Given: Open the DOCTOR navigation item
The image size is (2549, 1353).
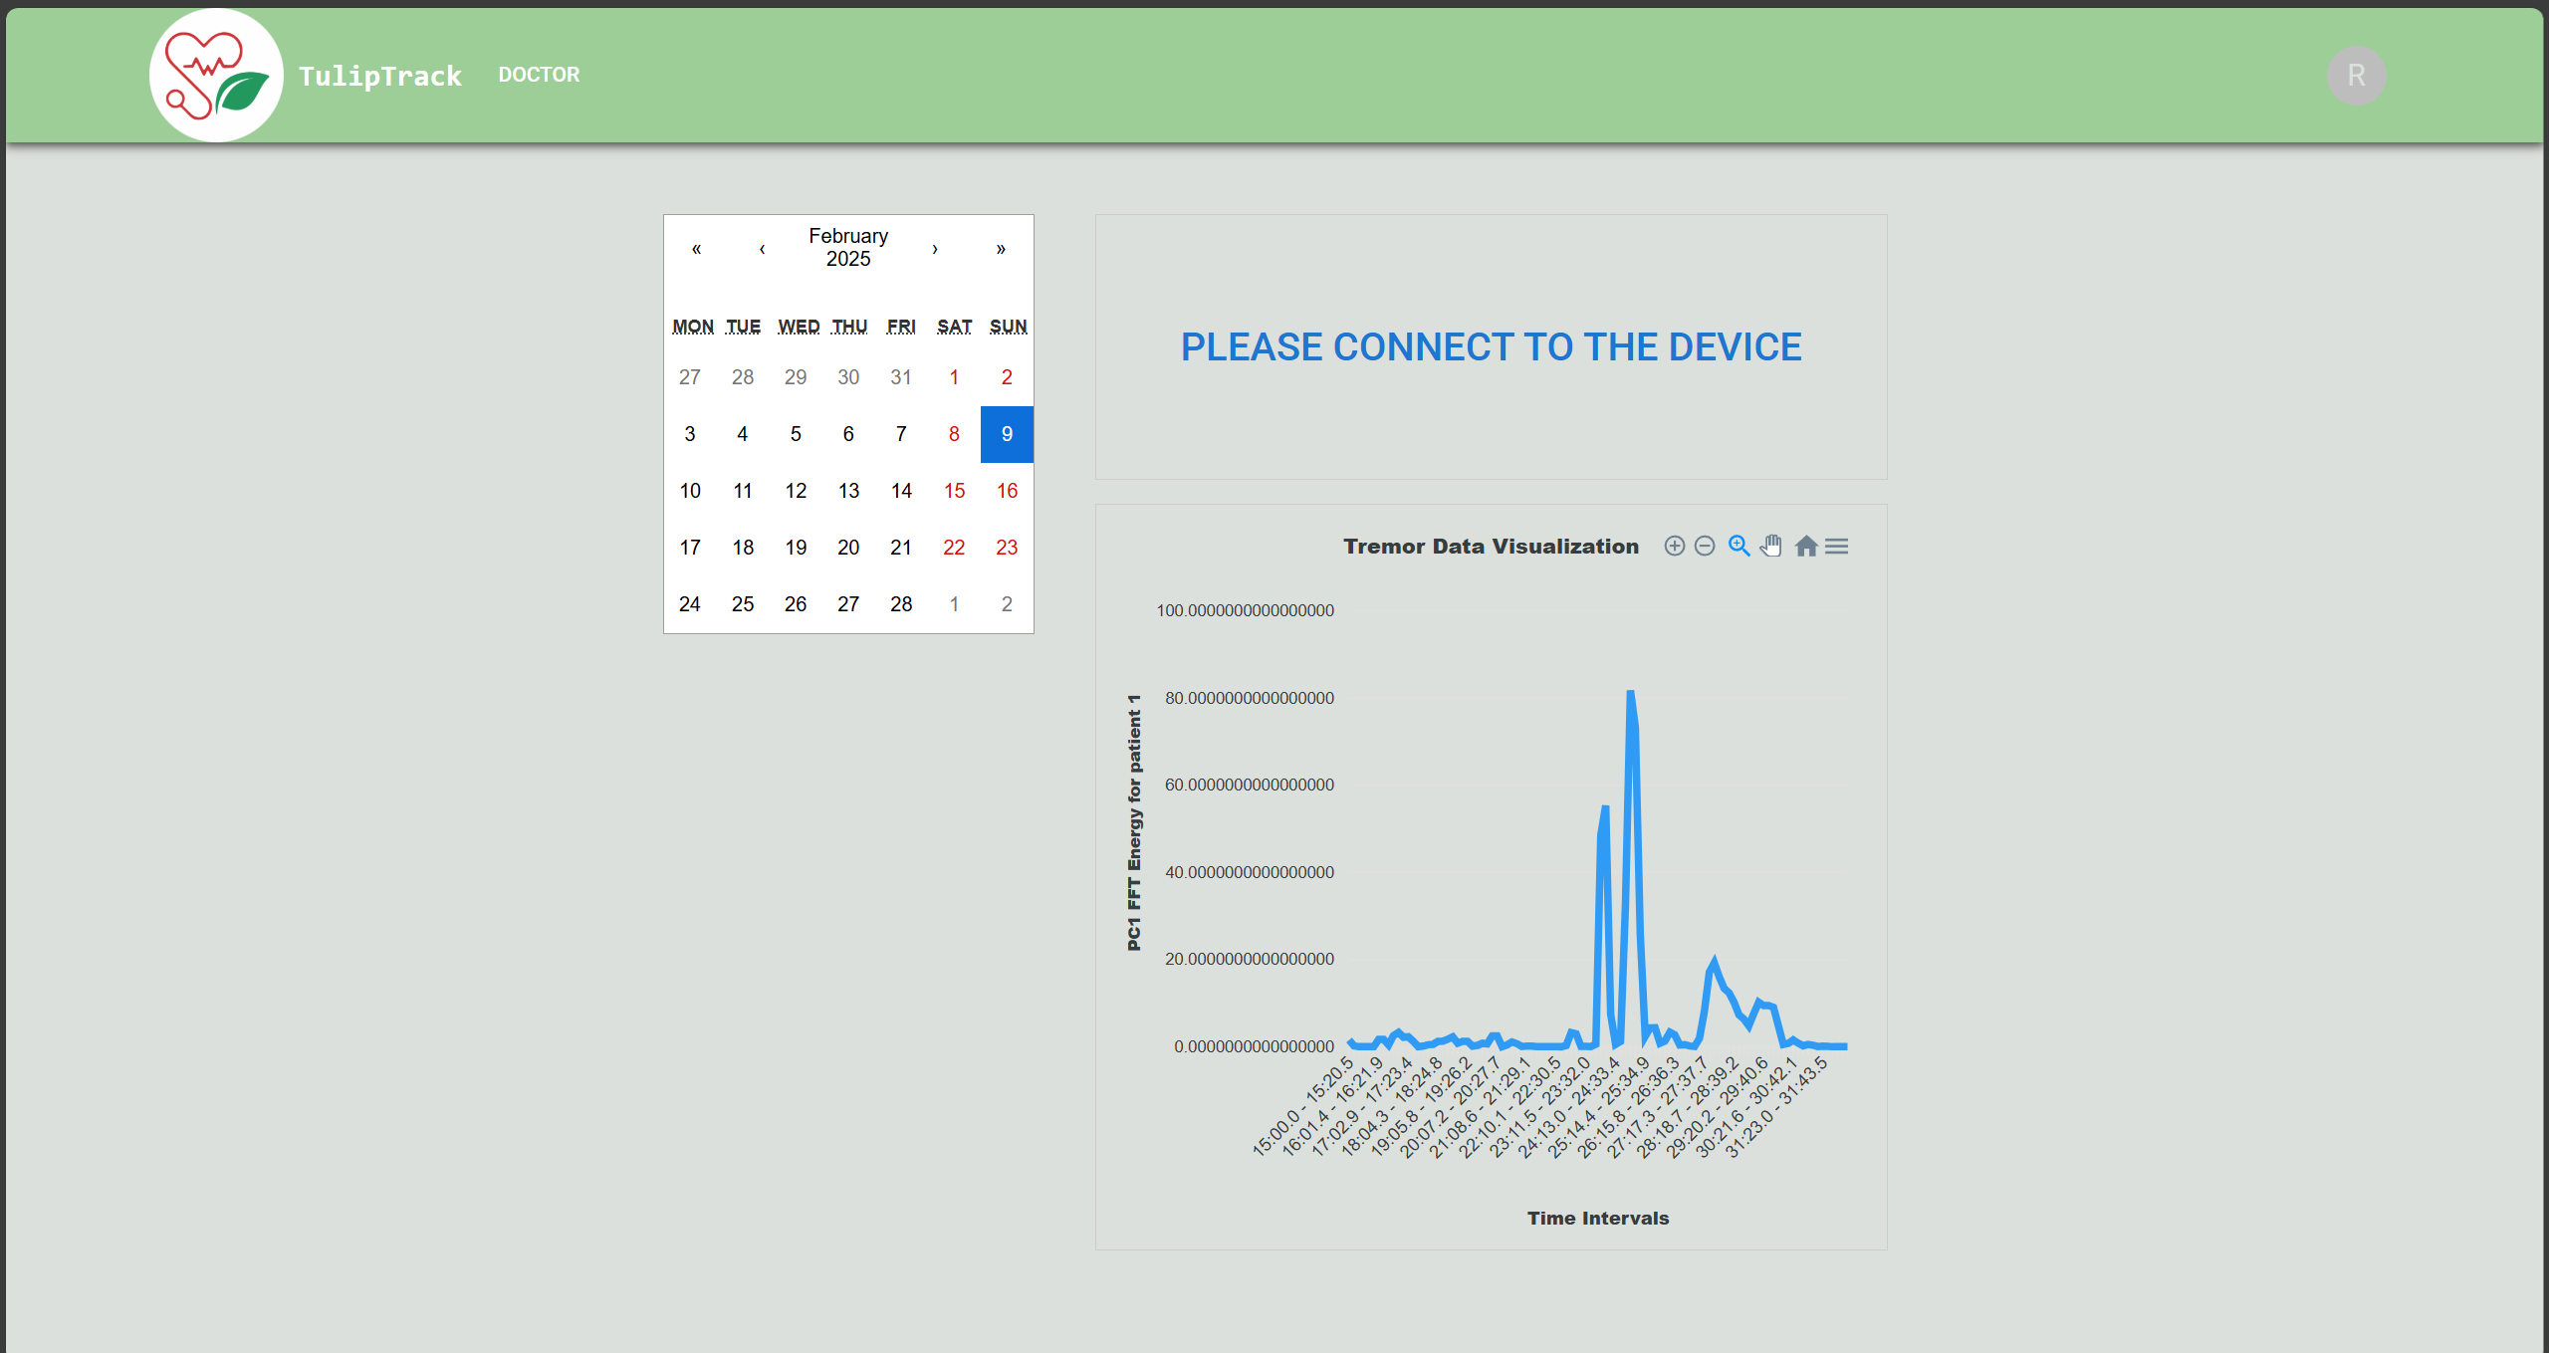Looking at the screenshot, I should [539, 75].
